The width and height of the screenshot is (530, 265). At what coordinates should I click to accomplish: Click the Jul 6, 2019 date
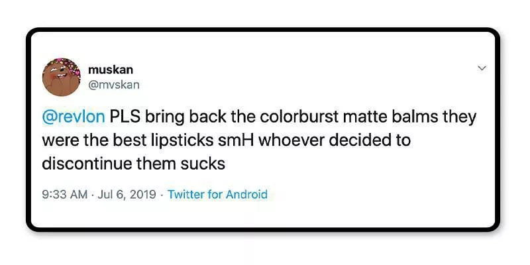(x=127, y=195)
